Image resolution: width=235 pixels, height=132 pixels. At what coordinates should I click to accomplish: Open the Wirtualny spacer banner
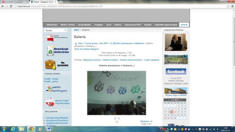[176, 59]
